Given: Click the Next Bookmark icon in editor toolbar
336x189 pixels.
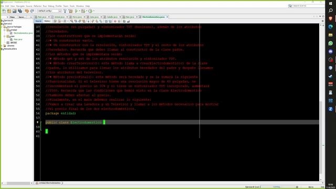Looking at the screenshot, I should click(97, 21).
